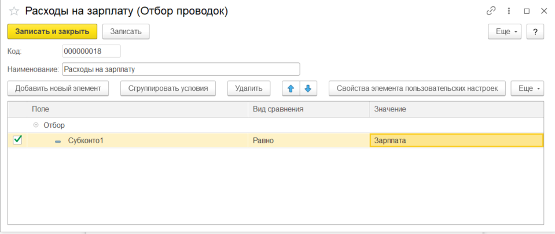The height and width of the screenshot is (234, 555).
Task: Click the Наименование text field
Action: click(181, 69)
